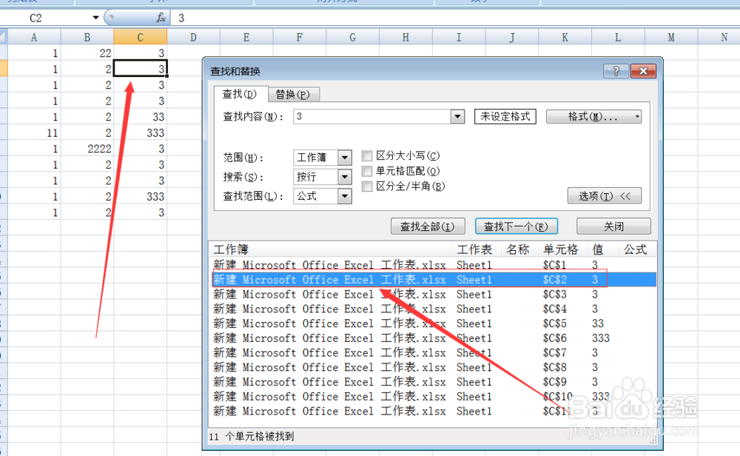
Task: Click cell B7 containing 2222
Action: 87,149
